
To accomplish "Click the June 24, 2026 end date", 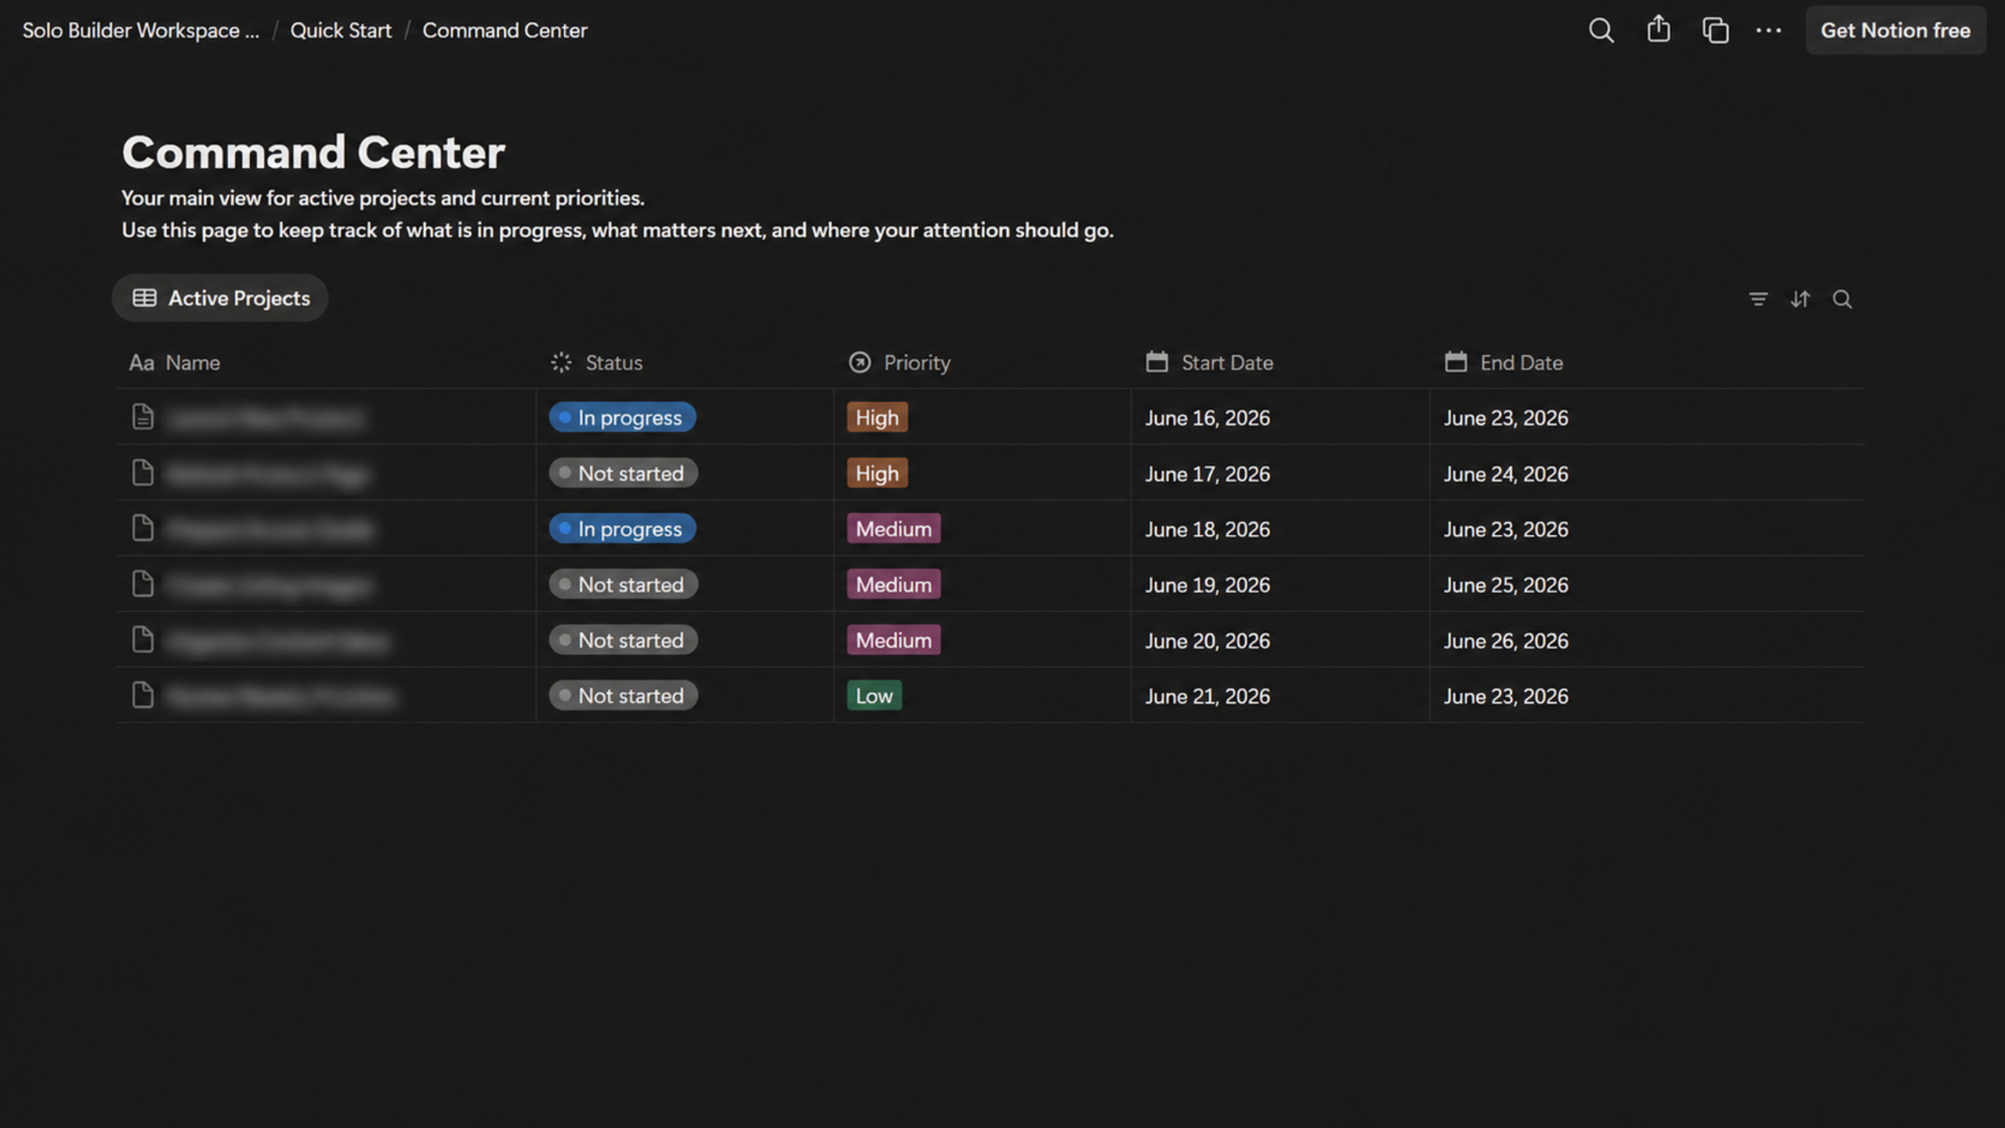I will pyautogui.click(x=1505, y=474).
